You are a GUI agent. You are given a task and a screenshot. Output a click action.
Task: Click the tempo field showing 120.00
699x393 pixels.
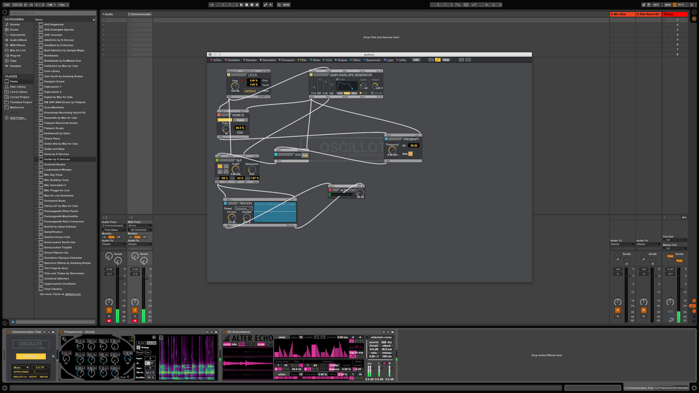coord(17,5)
